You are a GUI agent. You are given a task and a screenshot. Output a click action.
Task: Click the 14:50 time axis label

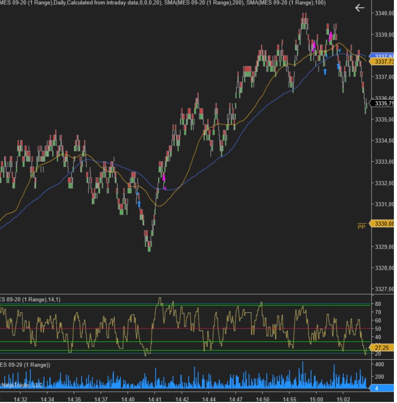263,399
